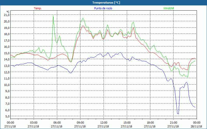Click the 28/11/18 date label
This screenshot has height=129, width=207.
(x=196, y=126)
